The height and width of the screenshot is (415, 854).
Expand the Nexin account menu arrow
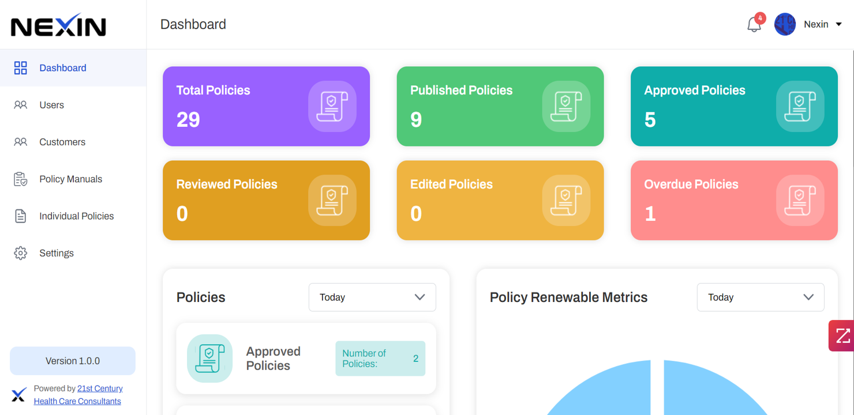pyautogui.click(x=839, y=24)
